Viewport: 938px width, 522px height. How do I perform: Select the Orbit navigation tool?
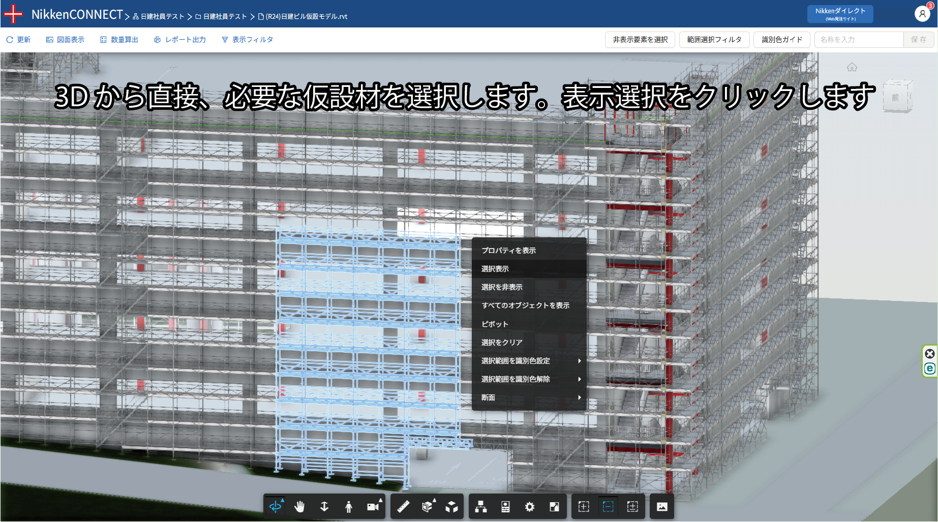[276, 507]
